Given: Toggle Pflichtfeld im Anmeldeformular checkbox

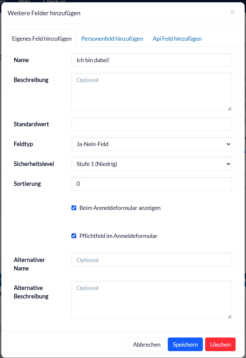Looking at the screenshot, I should tap(74, 236).
